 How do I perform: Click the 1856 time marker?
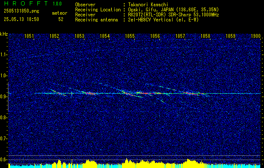tap(155, 36)
